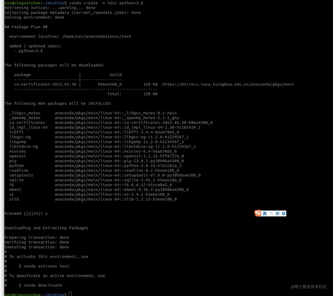Click the line 'Preparing transaction: done'
The width and height of the screenshot is (333, 296).
tap(37, 237)
